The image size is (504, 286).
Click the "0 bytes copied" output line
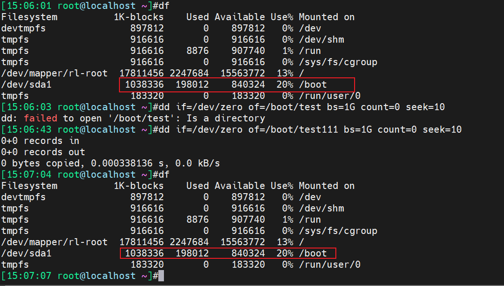click(111, 163)
